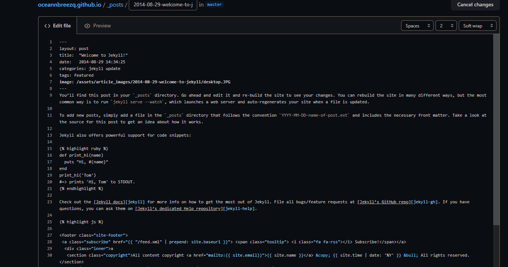Image resolution: width=508 pixels, height=267 pixels.
Task: Click the code brackets icon beside Edit file
Action: click(x=47, y=26)
